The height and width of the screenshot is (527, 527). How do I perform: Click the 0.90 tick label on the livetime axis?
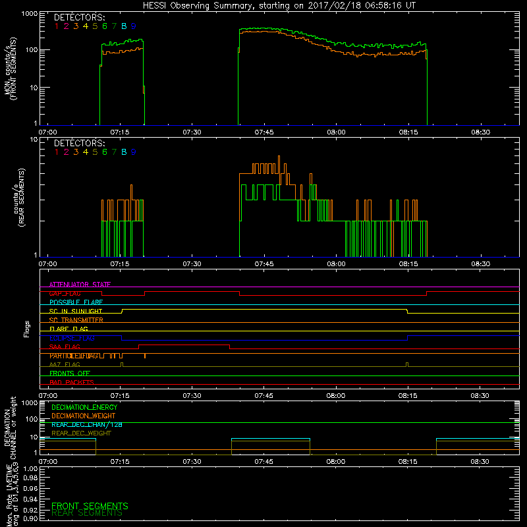[x=30, y=518]
